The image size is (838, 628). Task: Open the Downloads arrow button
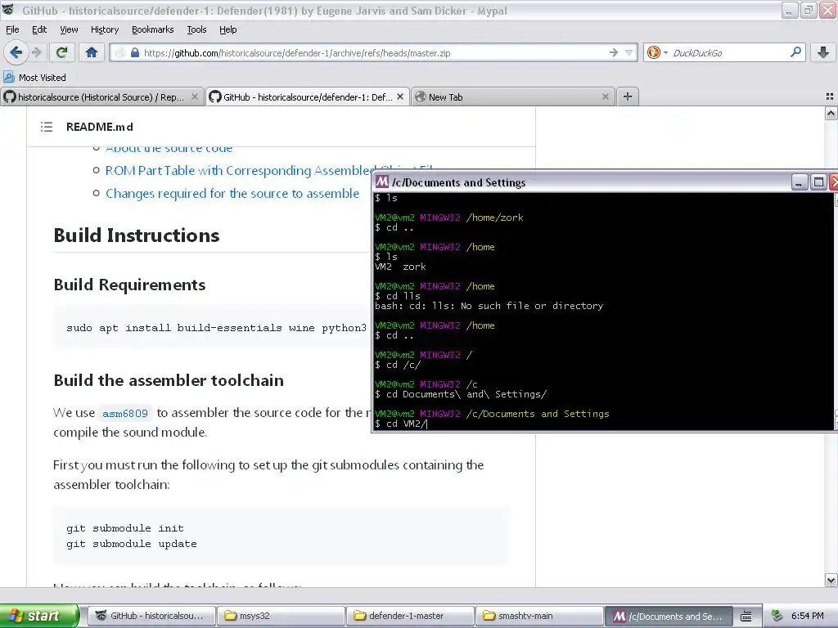823,52
